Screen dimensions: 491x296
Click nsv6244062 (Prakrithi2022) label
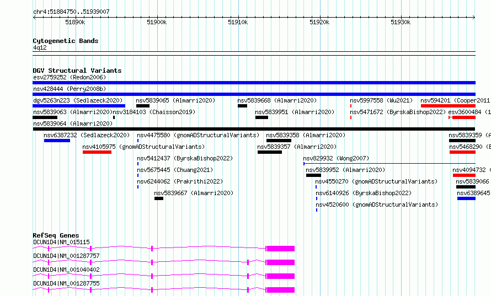point(180,181)
